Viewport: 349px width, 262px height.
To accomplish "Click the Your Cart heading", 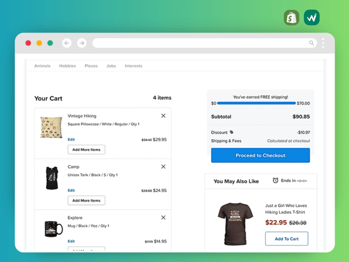I will tap(48, 98).
